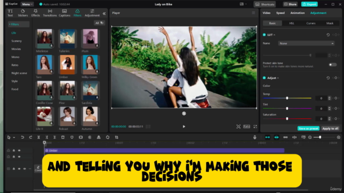
Task: Switch to the Video tab
Action: (x=267, y=13)
